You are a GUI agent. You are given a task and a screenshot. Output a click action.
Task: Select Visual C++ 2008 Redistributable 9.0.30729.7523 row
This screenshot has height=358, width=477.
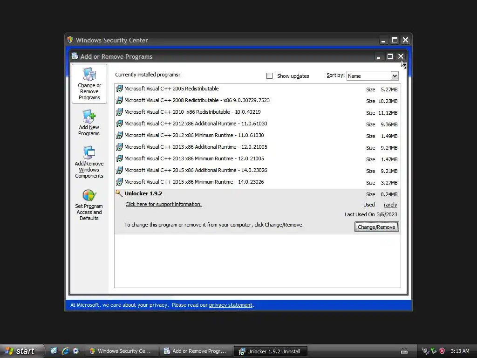[257, 101]
